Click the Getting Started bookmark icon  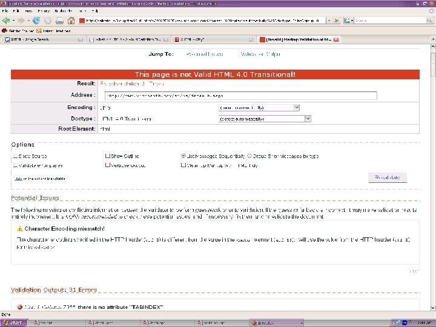4,31
